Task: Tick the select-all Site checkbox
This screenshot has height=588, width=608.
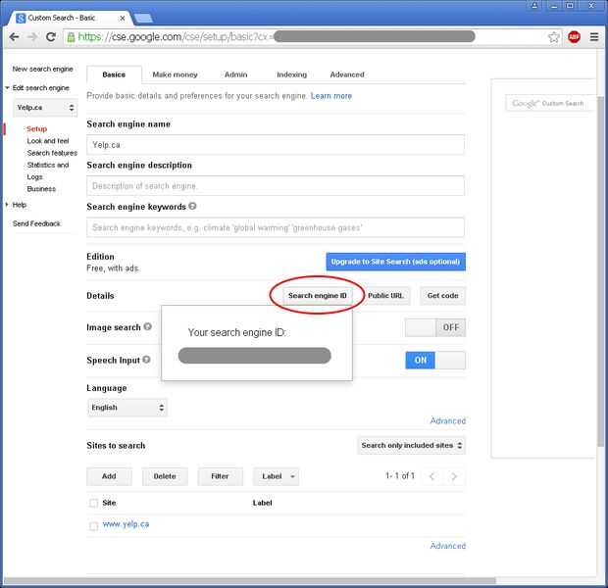Action: click(93, 503)
